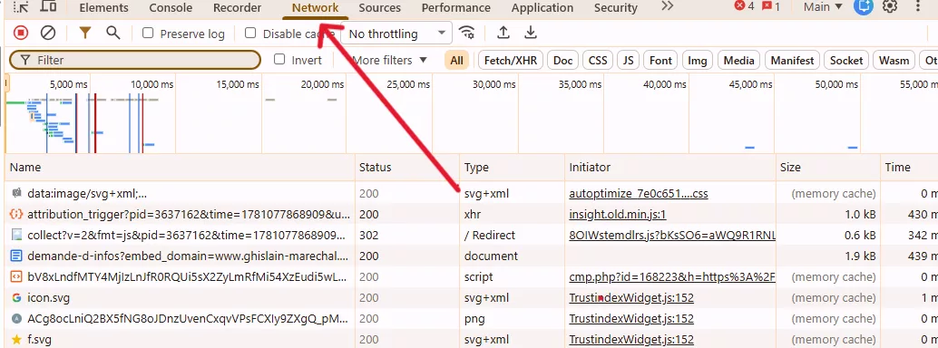Open cmp.php initiator link
Screen dimensions: 938x348
point(672,276)
